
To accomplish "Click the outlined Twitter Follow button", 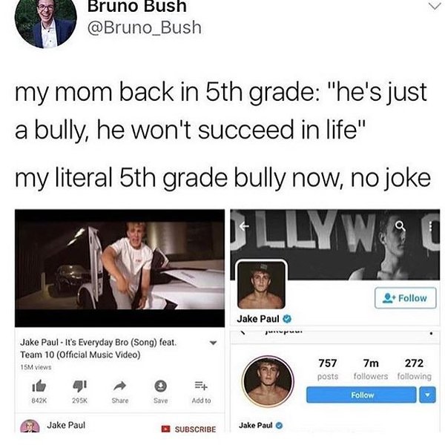I will (x=405, y=298).
